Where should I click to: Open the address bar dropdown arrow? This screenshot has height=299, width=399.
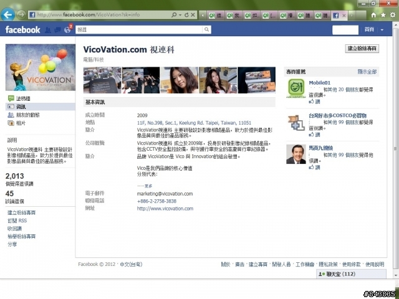(x=180, y=15)
